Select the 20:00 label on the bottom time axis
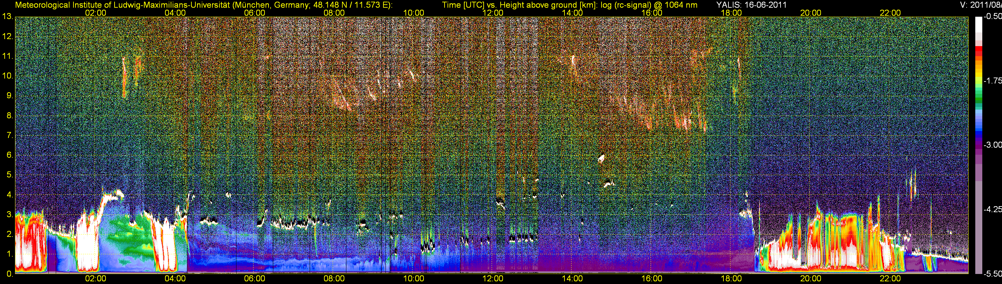This screenshot has height=284, width=1002. [811, 279]
